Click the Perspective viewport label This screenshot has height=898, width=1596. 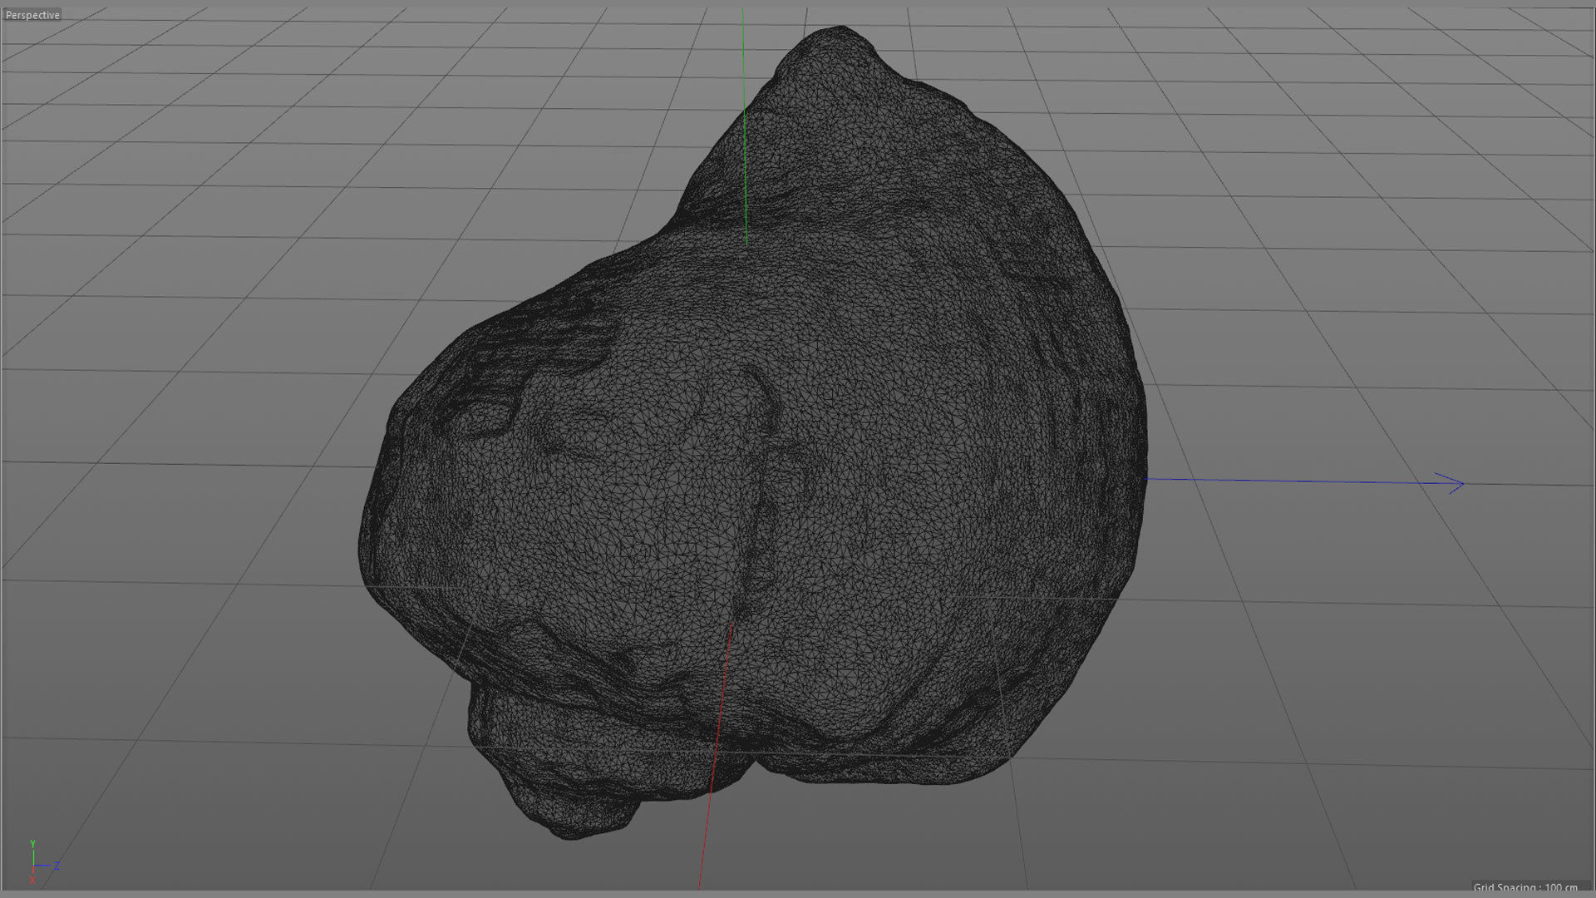coord(32,15)
